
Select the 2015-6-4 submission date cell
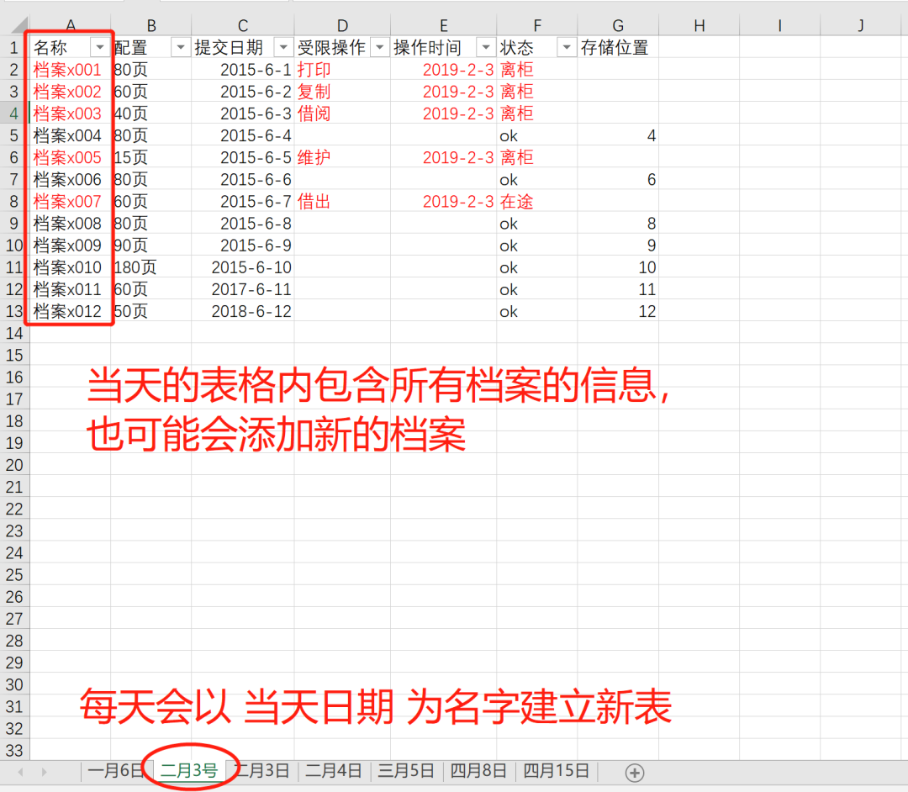[243, 135]
